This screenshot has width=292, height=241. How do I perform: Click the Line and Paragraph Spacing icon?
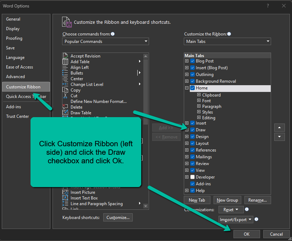[65, 204]
